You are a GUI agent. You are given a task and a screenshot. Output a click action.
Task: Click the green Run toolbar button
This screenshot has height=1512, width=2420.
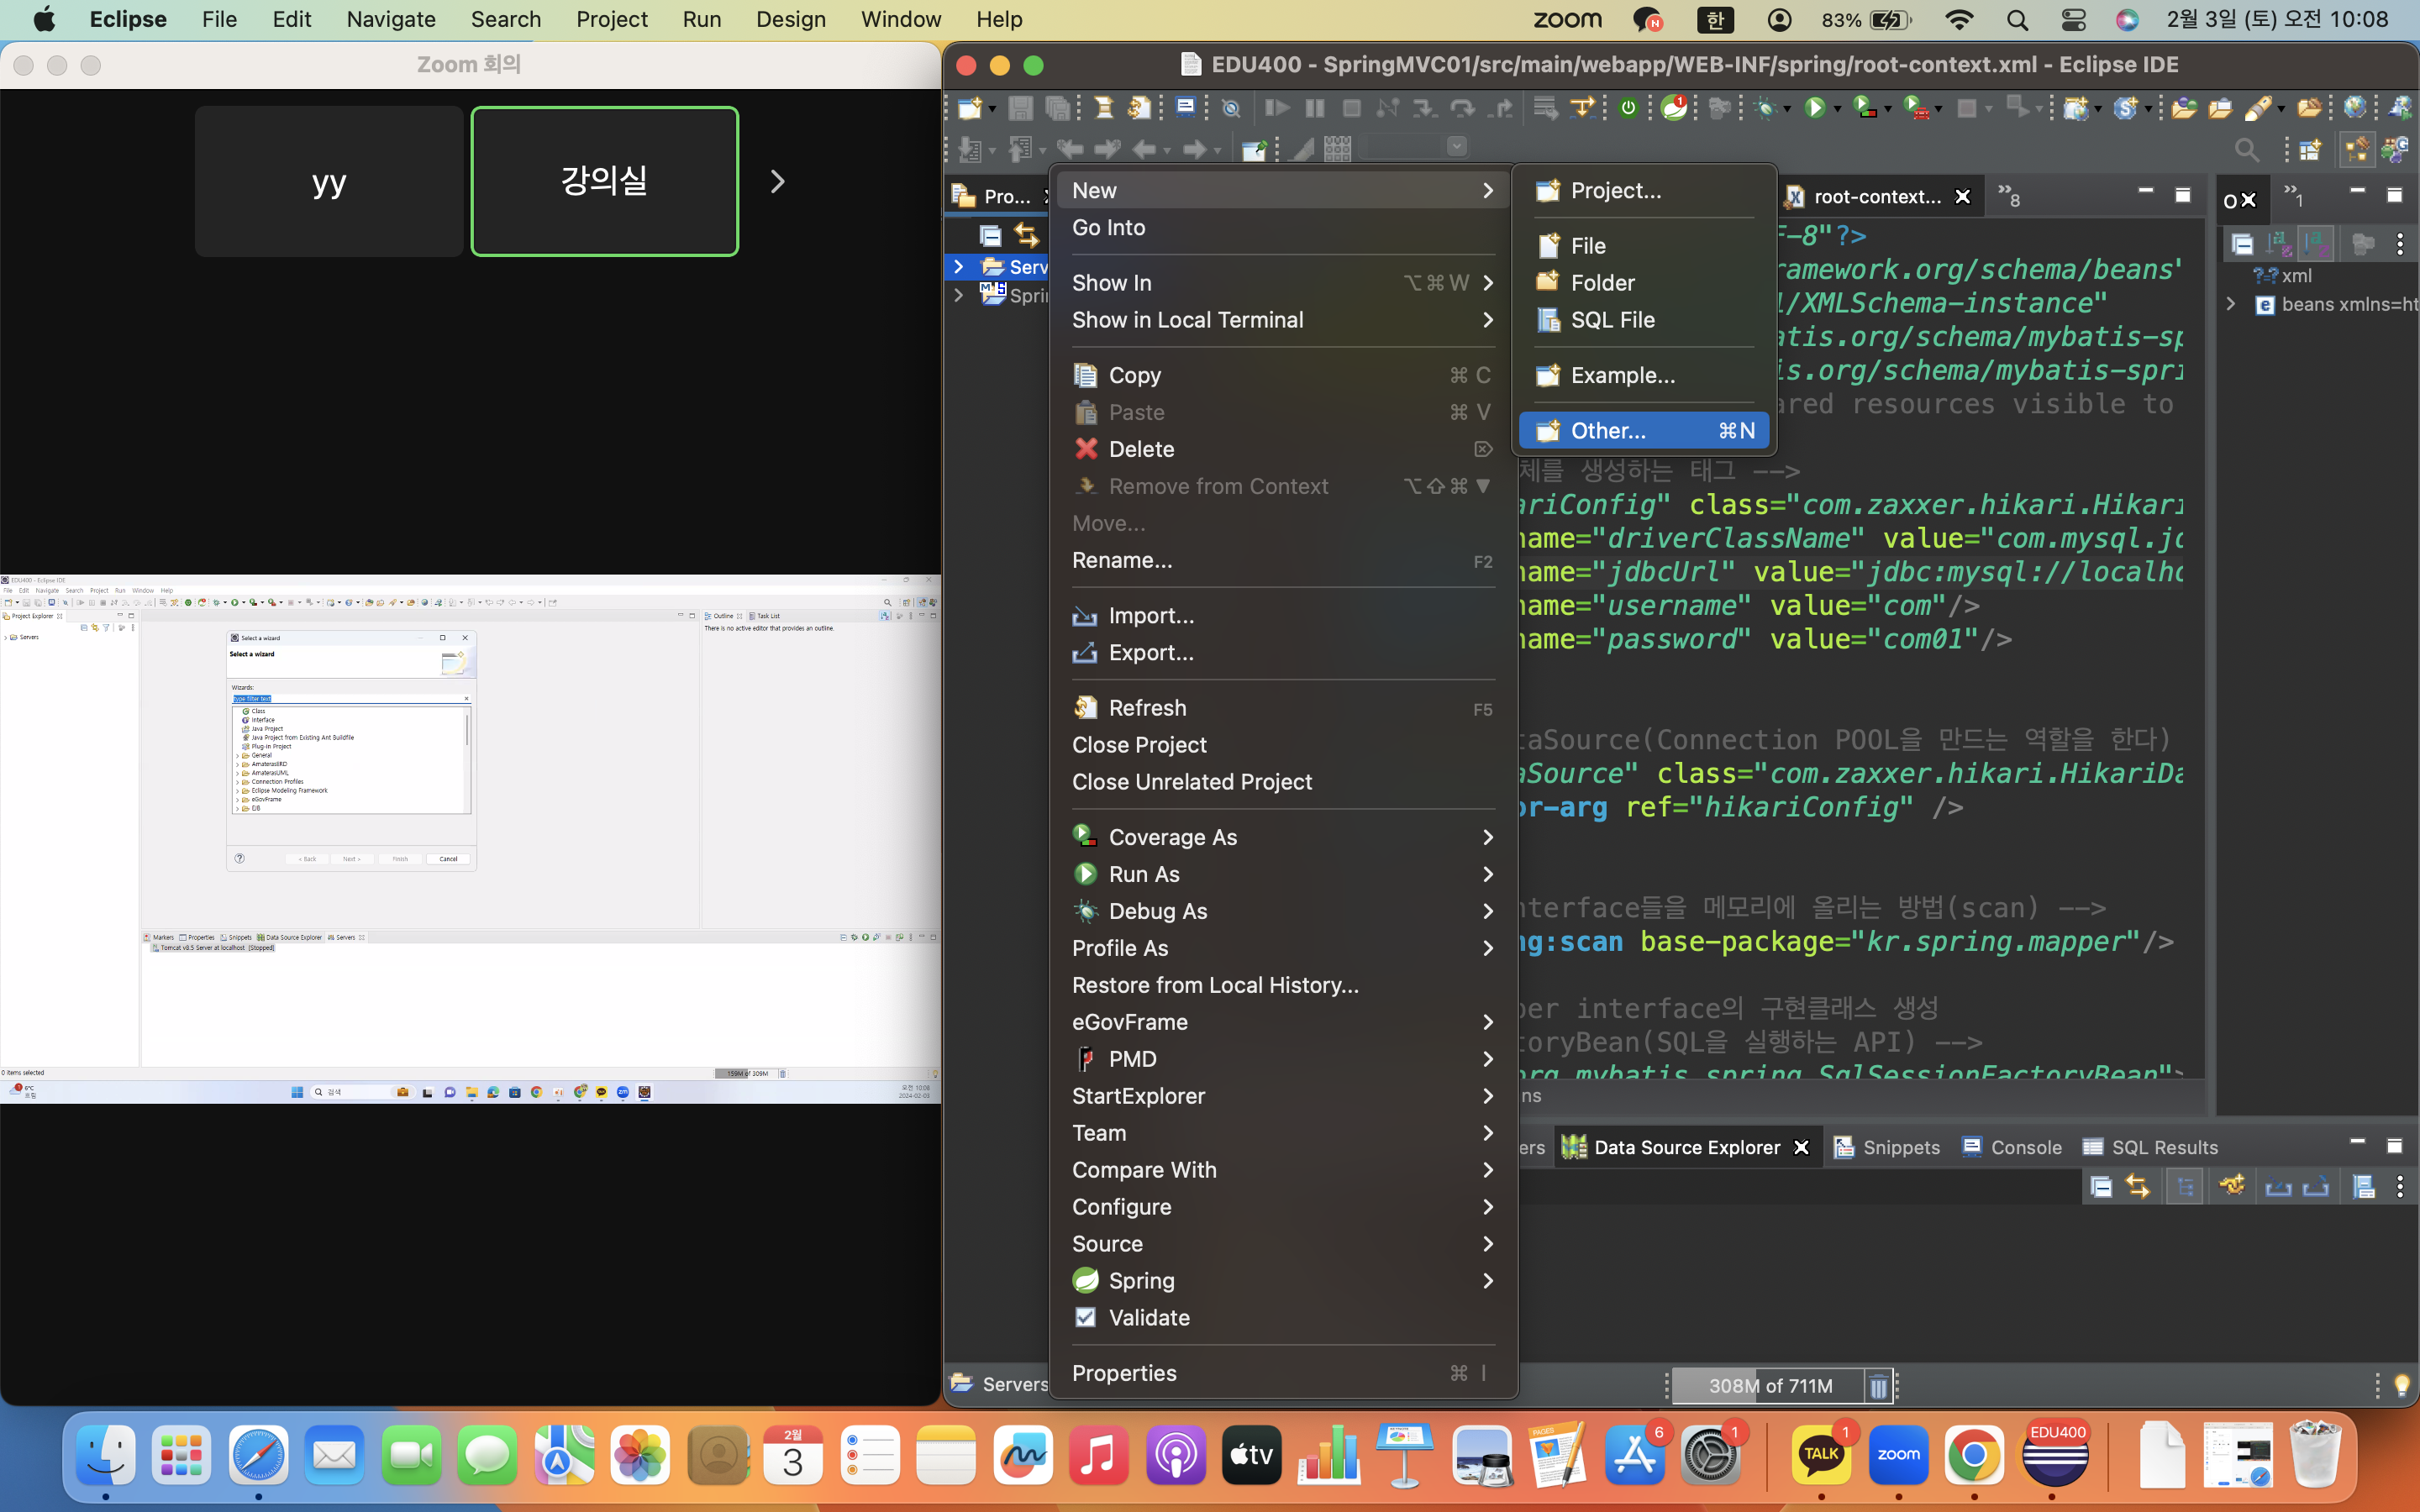[1814, 108]
